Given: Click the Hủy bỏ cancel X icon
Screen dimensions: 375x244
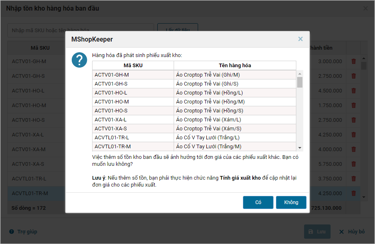Looking at the screenshot, I should click(342, 232).
